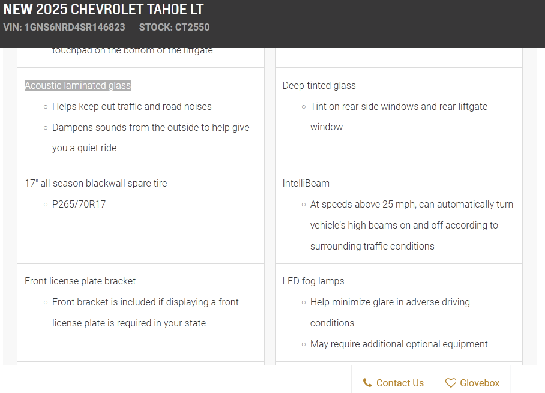Click the At speeds above 25 mph description
The height and width of the screenshot is (393, 545).
point(412,225)
